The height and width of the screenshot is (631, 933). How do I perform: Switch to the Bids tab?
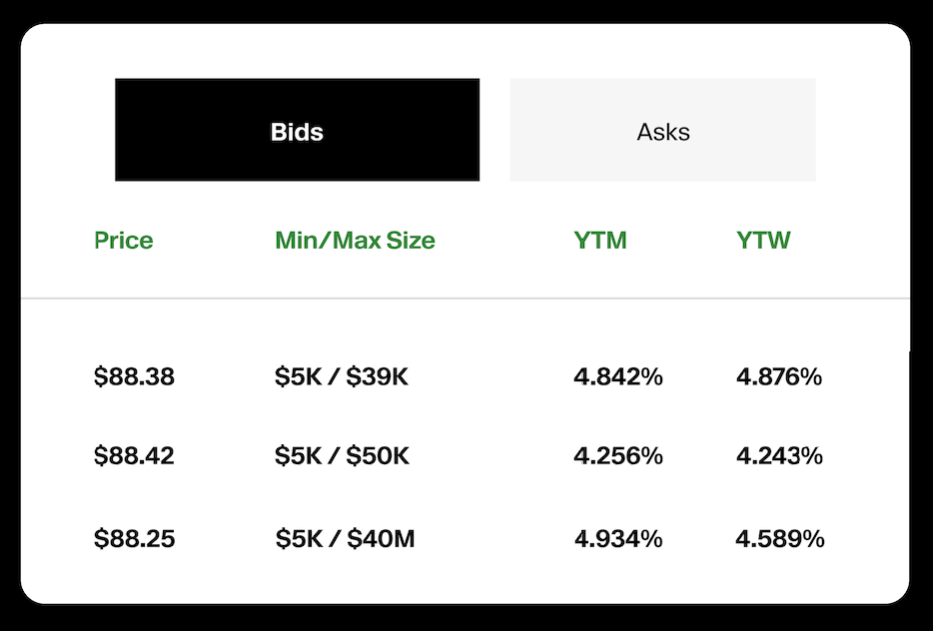point(297,131)
